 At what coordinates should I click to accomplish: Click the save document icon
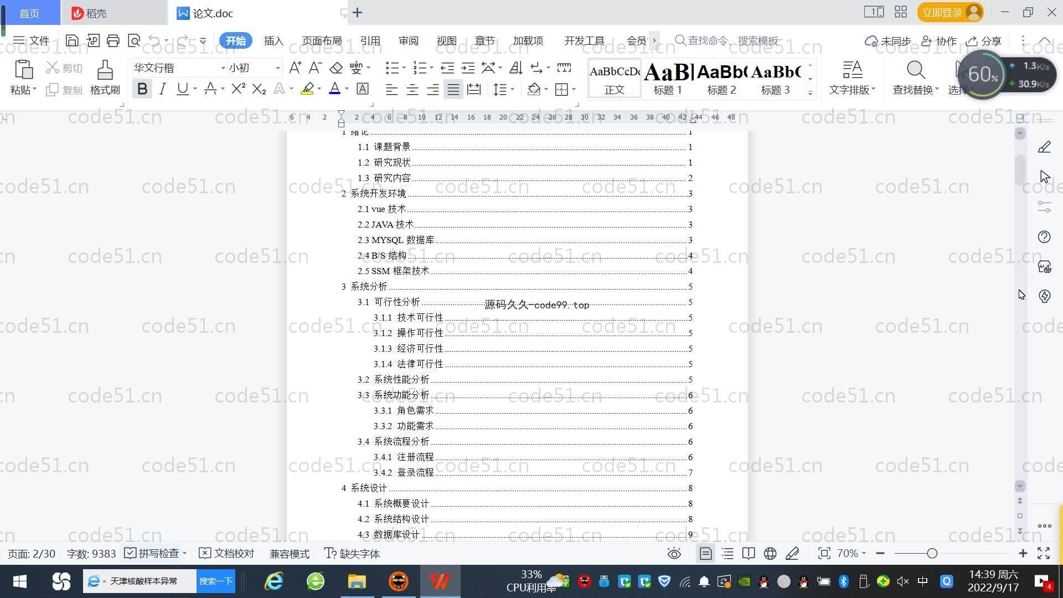(x=72, y=40)
